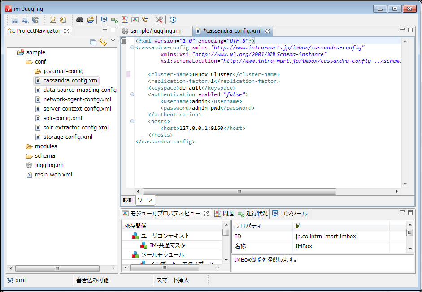Minimize the editor area
The height and width of the screenshot is (292, 422).
click(x=402, y=29)
